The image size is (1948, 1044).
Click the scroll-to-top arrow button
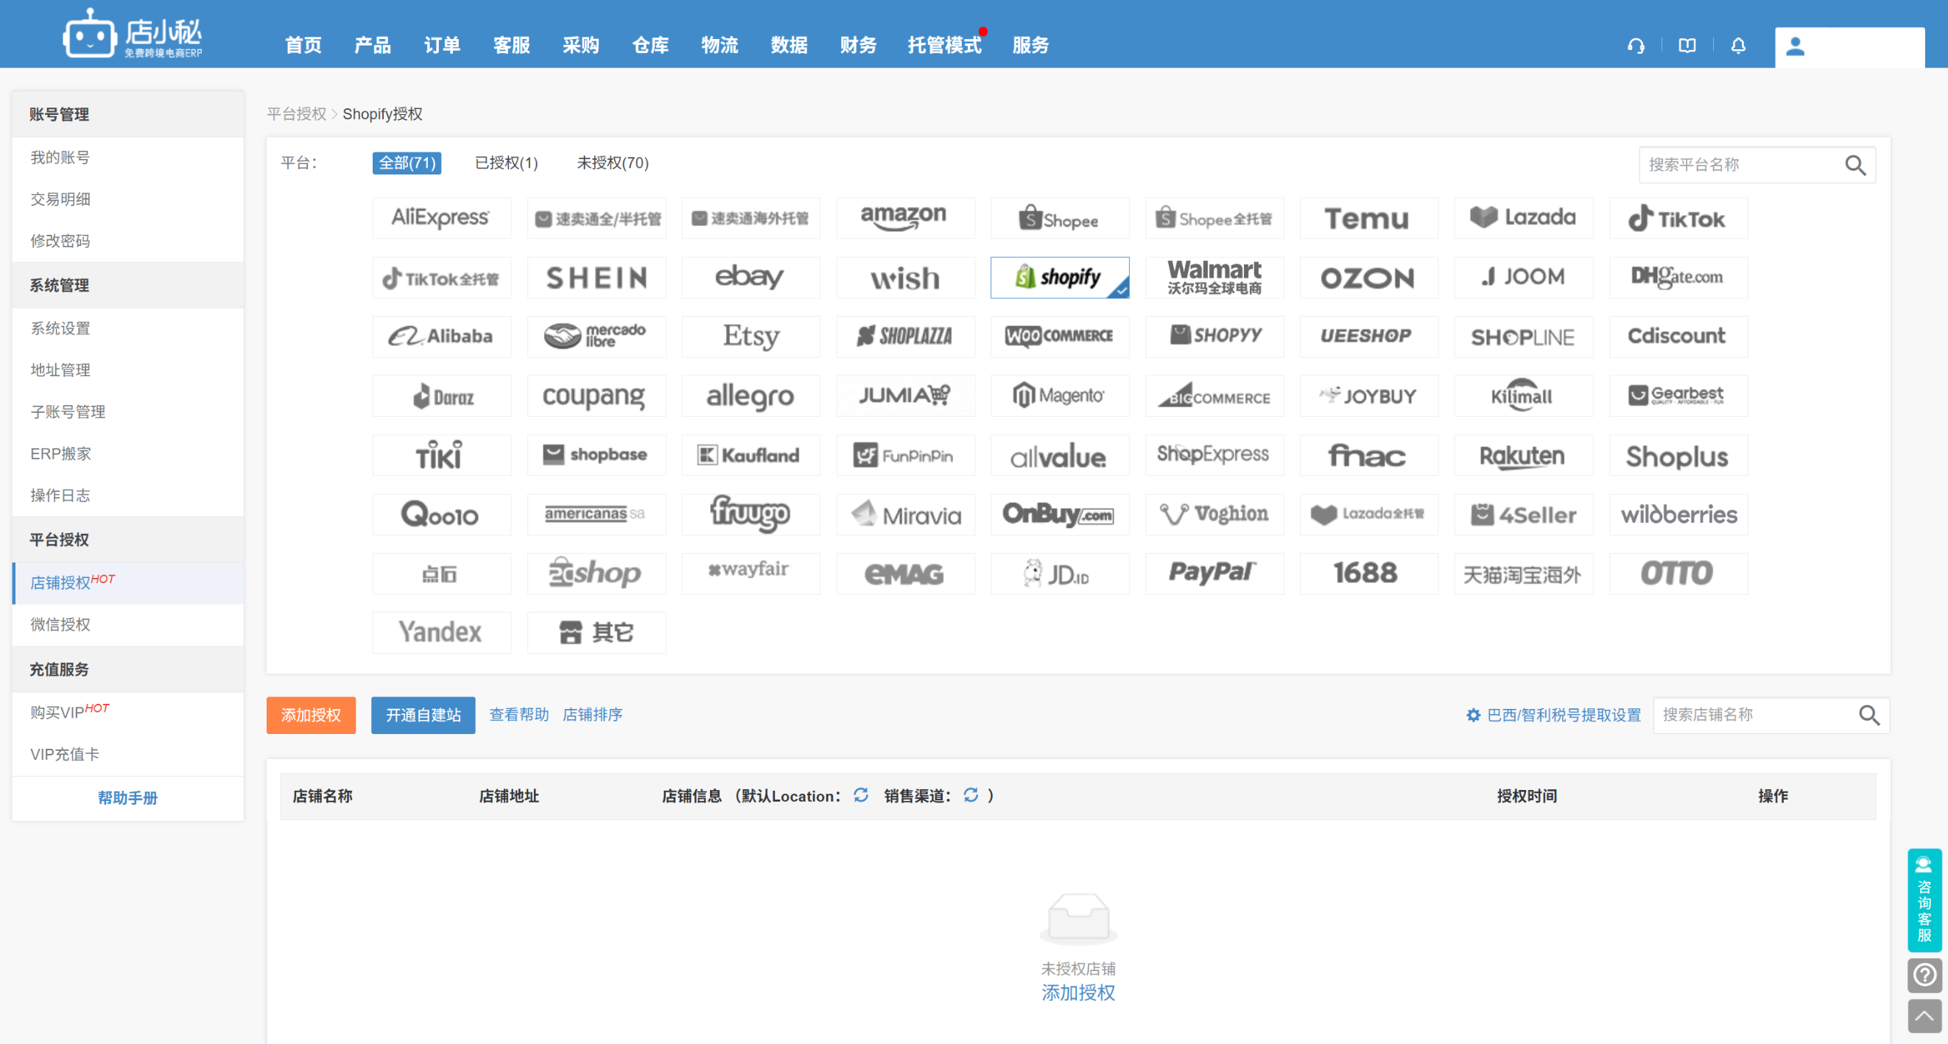tap(1924, 1015)
